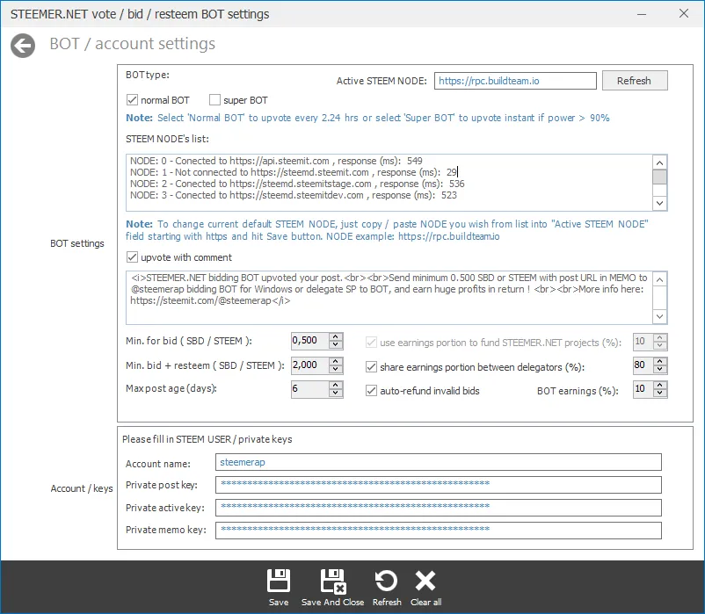This screenshot has height=614, width=705.
Task: Click comment box scrollbar up arrow
Action: tap(659, 279)
